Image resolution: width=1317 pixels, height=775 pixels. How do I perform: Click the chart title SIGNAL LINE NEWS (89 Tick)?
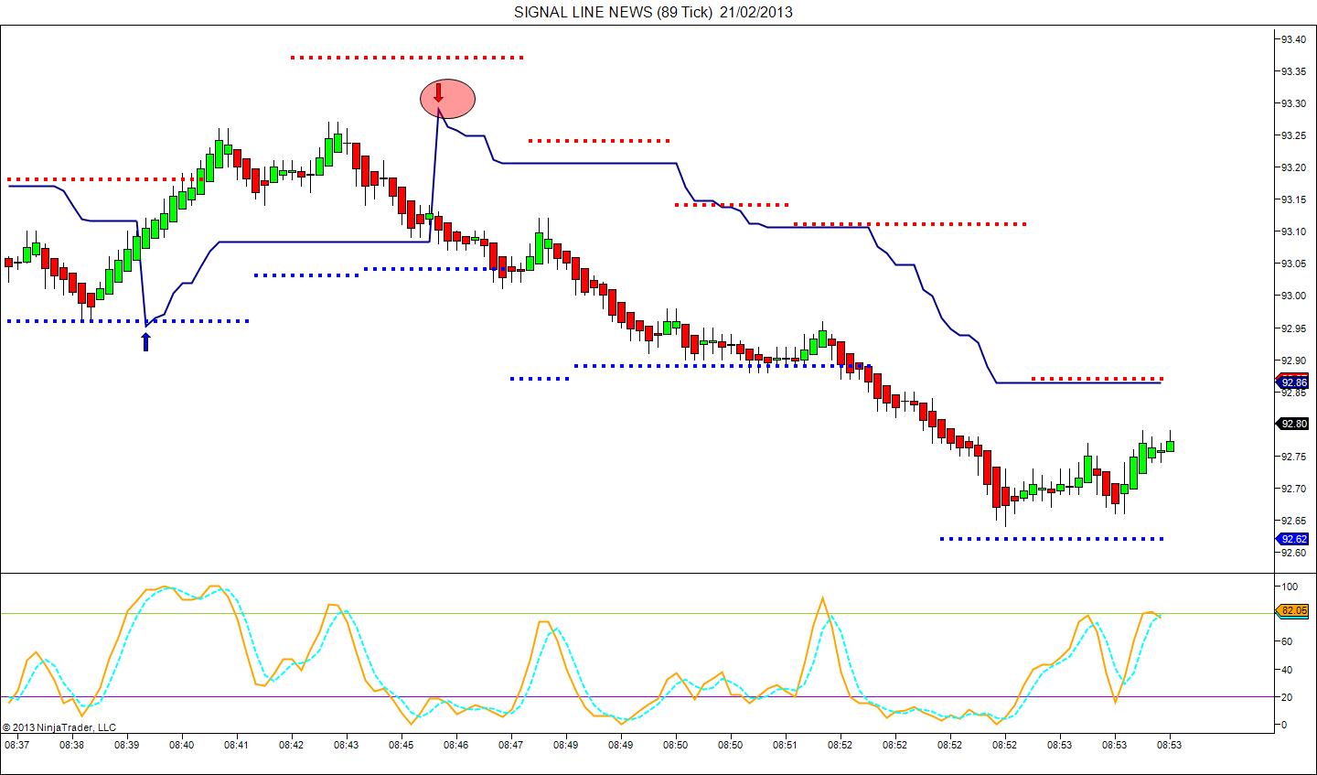point(612,12)
